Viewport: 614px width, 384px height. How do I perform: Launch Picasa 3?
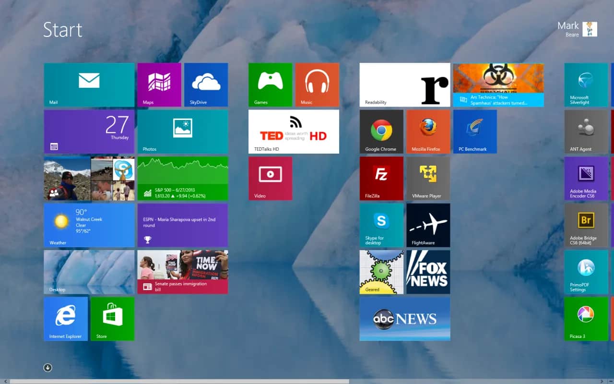(x=586, y=318)
